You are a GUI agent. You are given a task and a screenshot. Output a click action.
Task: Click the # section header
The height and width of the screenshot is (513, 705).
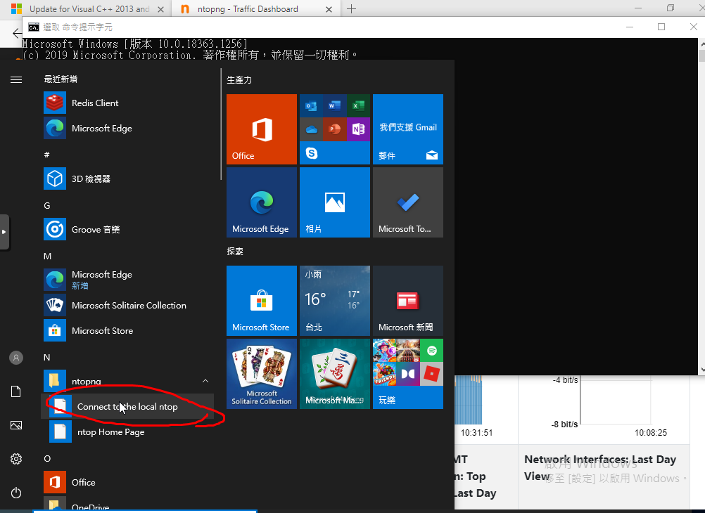click(x=46, y=155)
